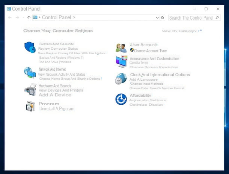Open User Account heading link
The height and width of the screenshot is (174, 229).
(x=143, y=45)
